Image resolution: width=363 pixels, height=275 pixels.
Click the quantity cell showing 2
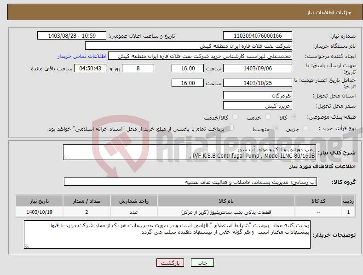pyautogui.click(x=86, y=212)
